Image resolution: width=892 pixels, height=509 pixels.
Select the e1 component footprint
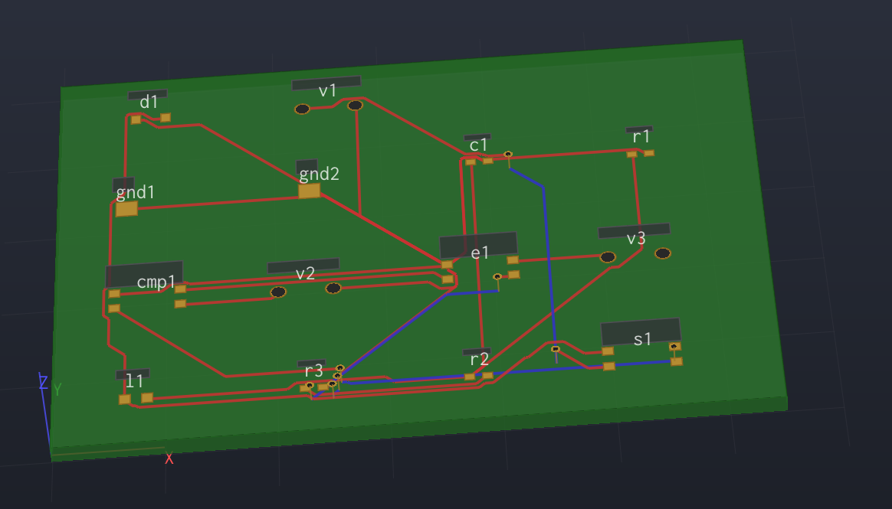point(477,246)
